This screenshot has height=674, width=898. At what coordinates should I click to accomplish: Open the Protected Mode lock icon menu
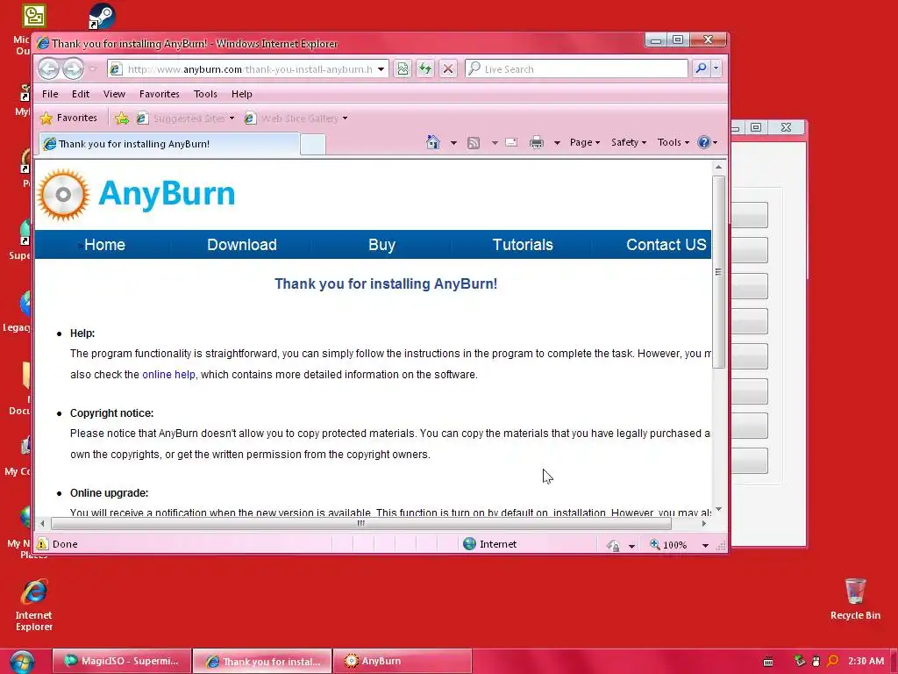click(622, 545)
